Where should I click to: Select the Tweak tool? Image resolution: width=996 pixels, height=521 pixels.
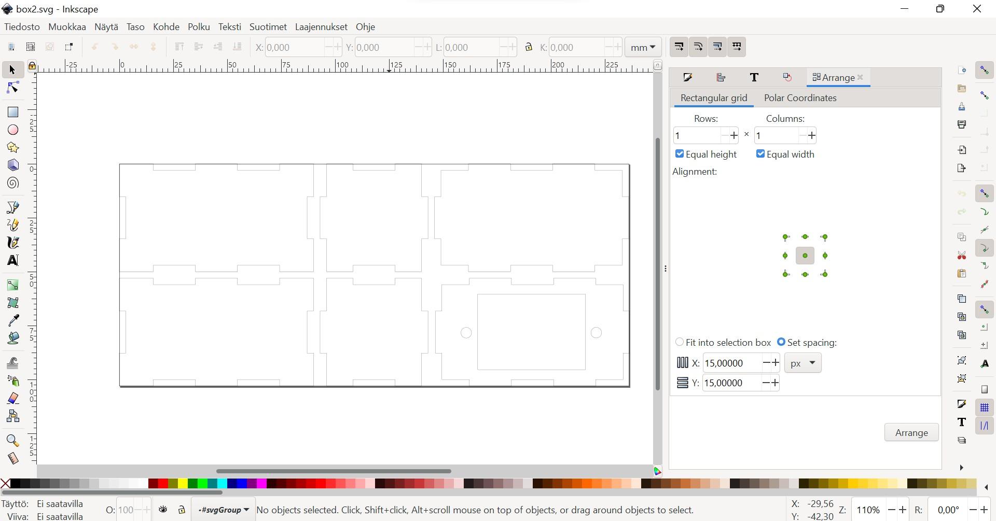tap(12, 363)
